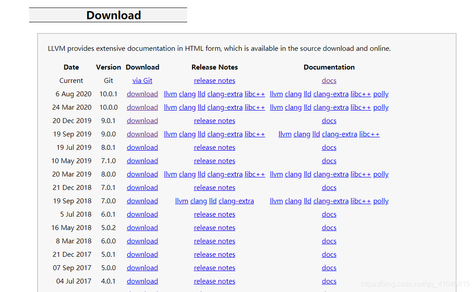Open docs for version 7.1.0
The image size is (474, 292).
[329, 161]
